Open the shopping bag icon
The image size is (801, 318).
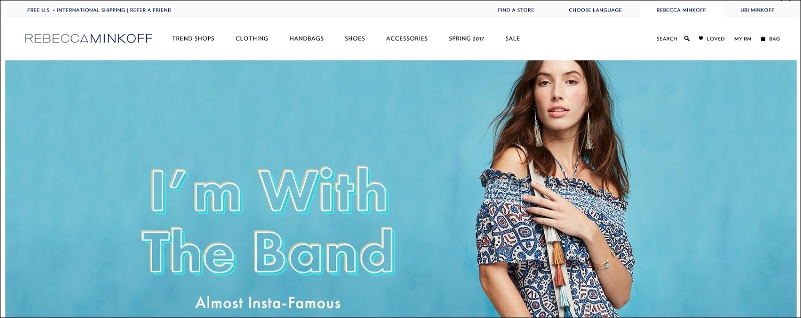(x=763, y=38)
